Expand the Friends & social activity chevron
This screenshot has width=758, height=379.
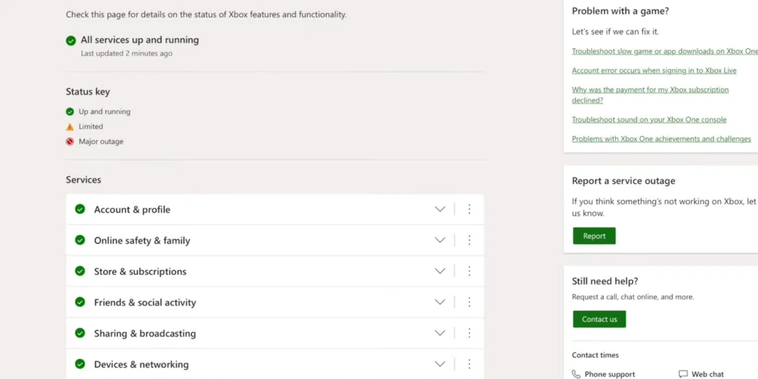(x=440, y=302)
